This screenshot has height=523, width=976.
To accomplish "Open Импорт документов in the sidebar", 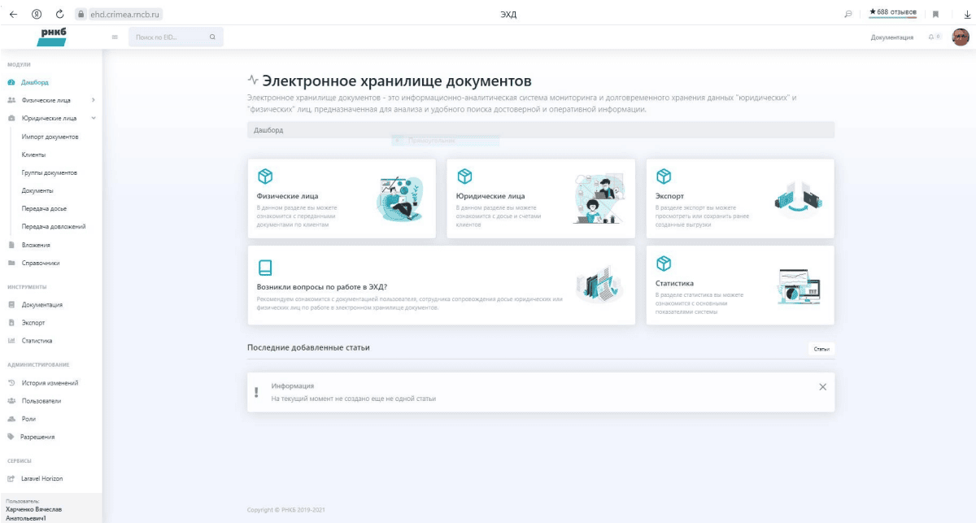I will pyautogui.click(x=50, y=137).
